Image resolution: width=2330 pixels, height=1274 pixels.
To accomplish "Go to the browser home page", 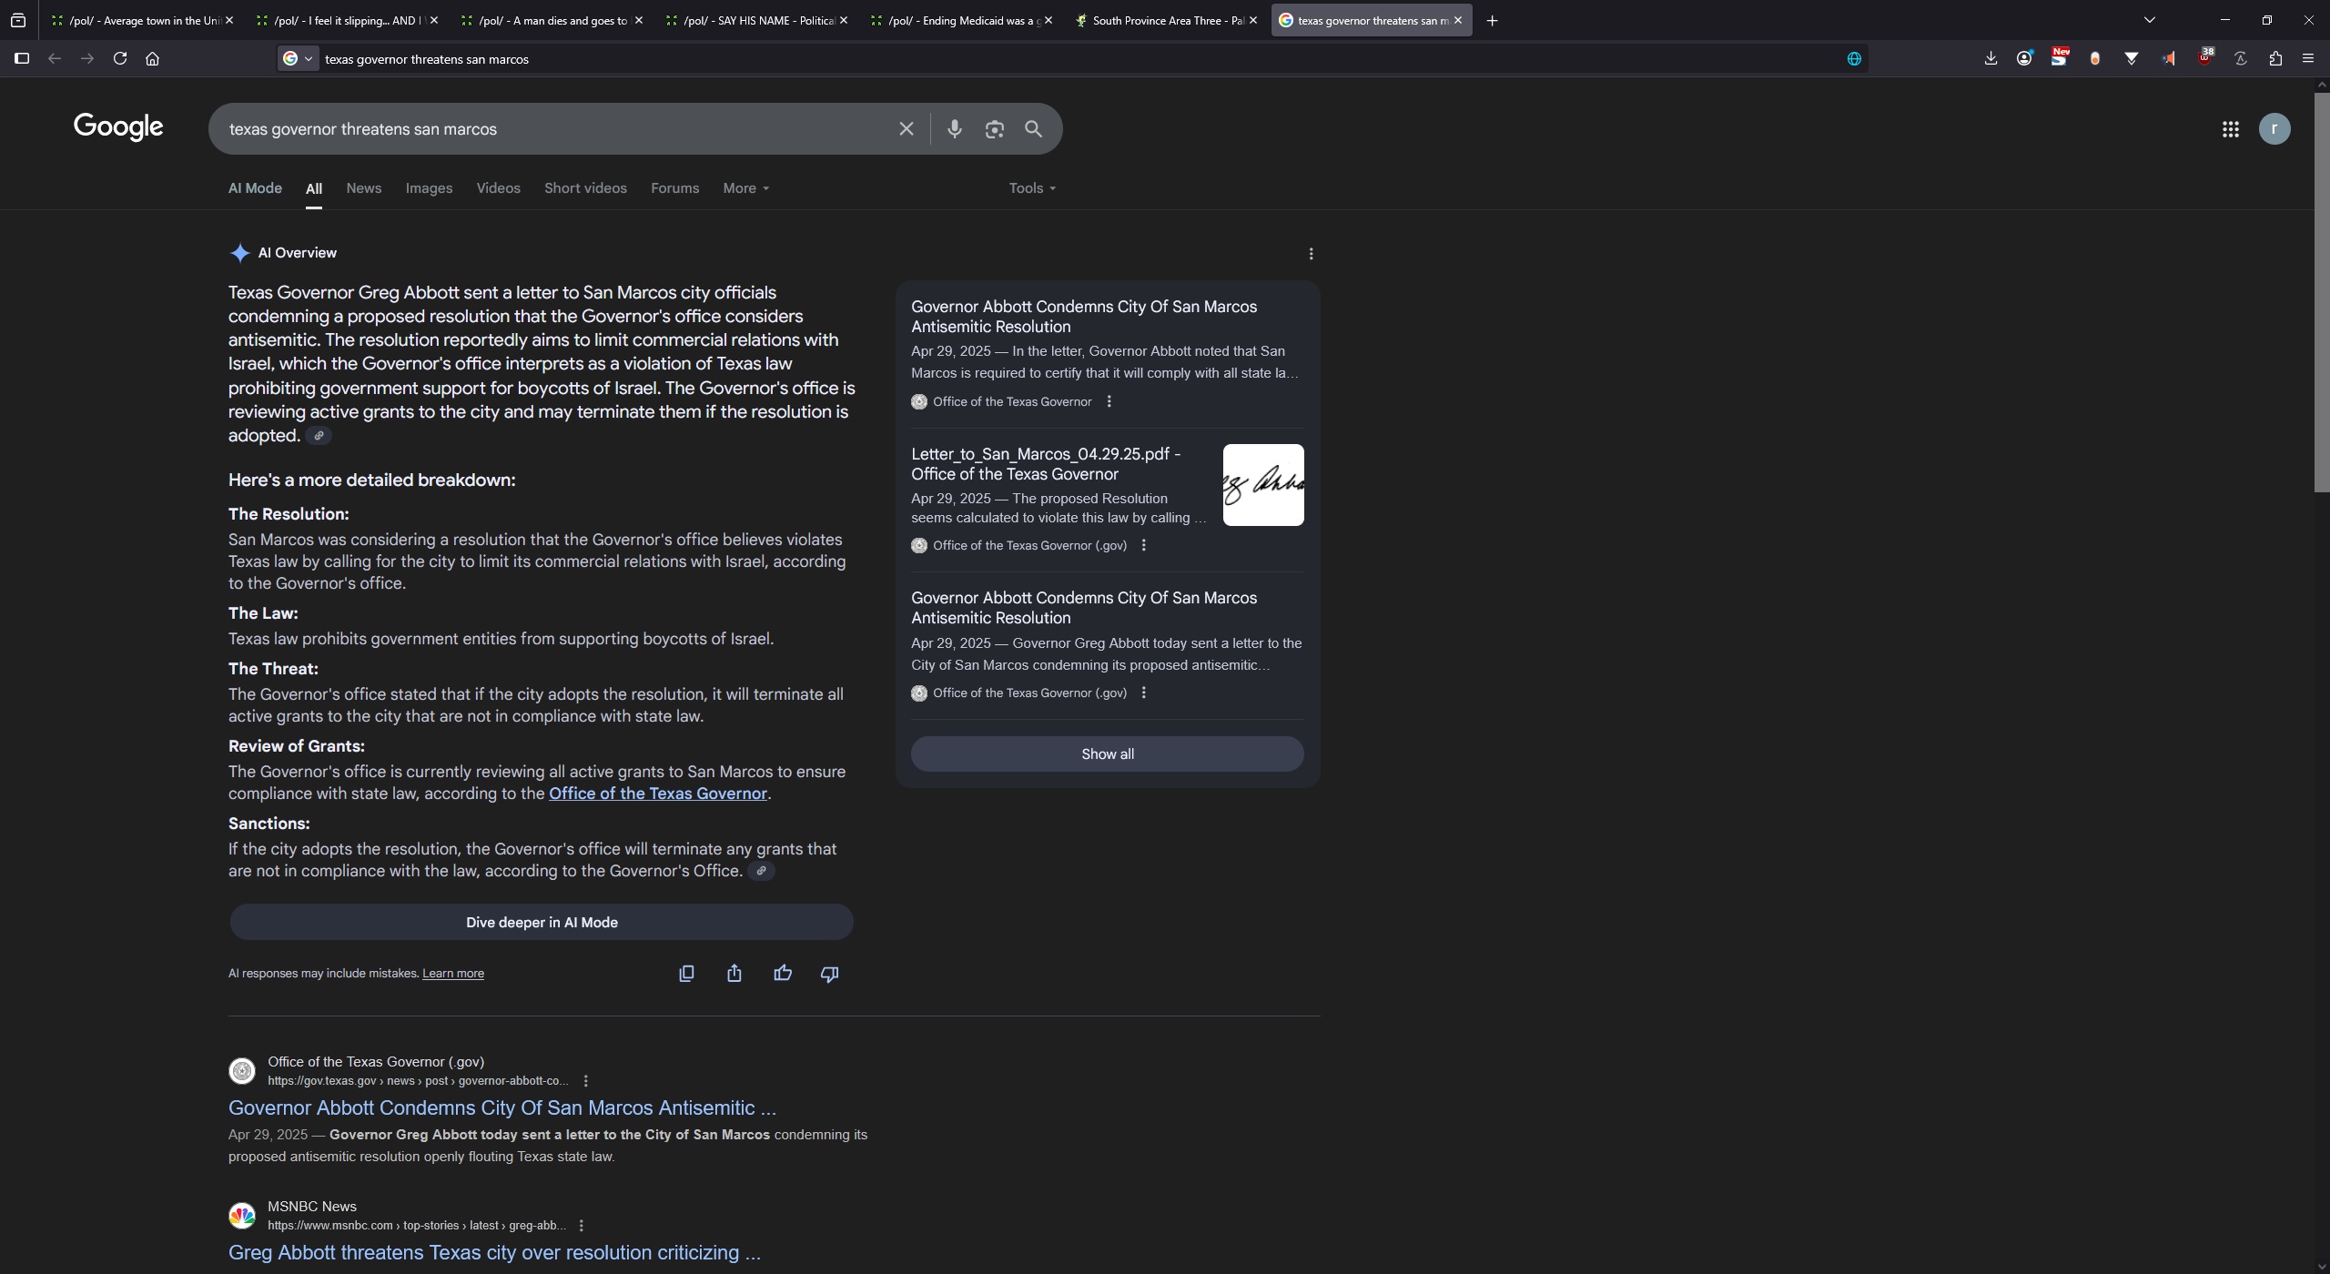I will 152,58.
